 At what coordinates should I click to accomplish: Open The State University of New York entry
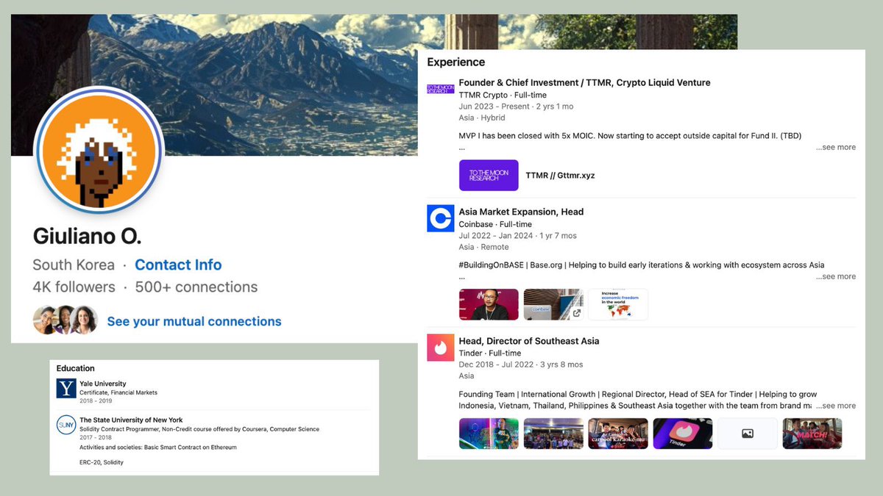tap(131, 420)
